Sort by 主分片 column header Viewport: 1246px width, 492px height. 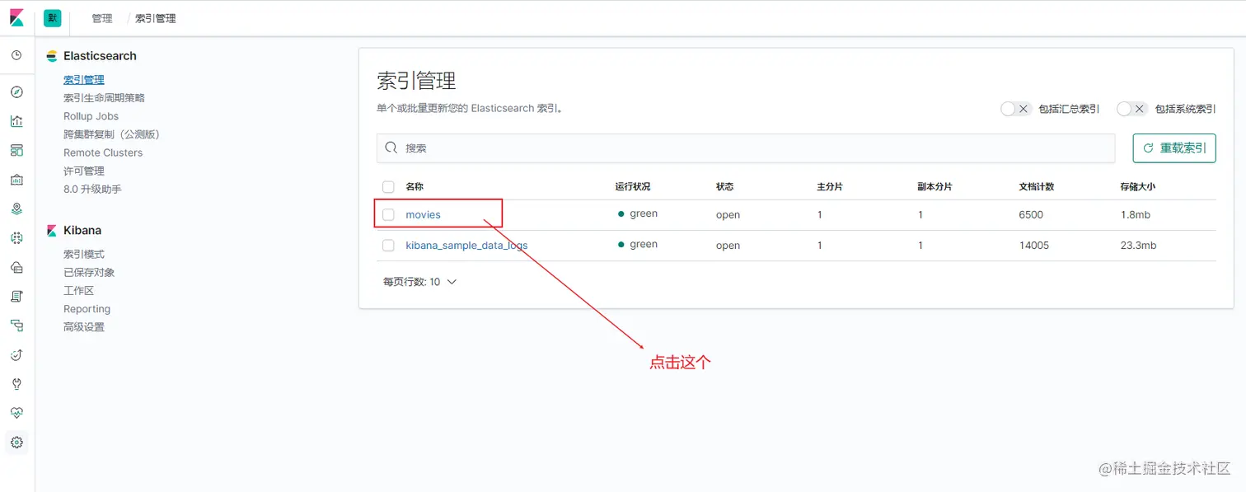[830, 187]
